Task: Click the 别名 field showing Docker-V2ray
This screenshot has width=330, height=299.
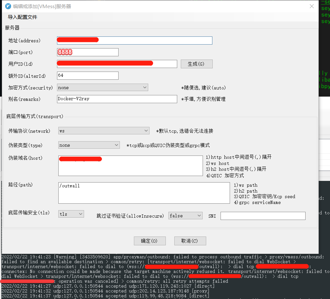Action: pyautogui.click(x=117, y=99)
